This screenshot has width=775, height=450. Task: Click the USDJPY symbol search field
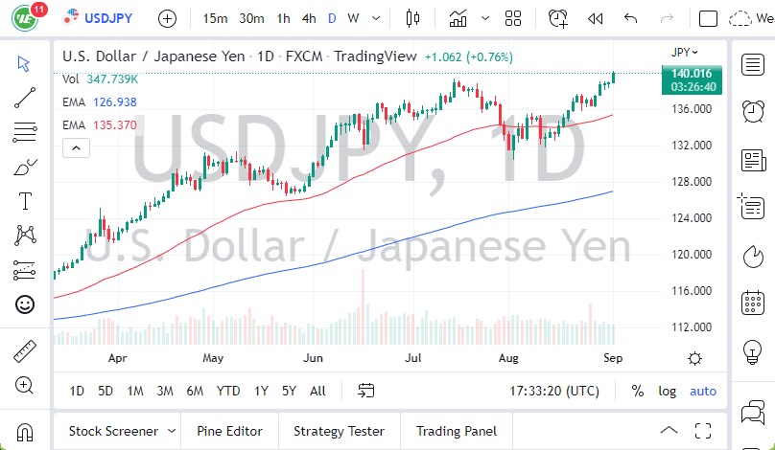(x=107, y=18)
